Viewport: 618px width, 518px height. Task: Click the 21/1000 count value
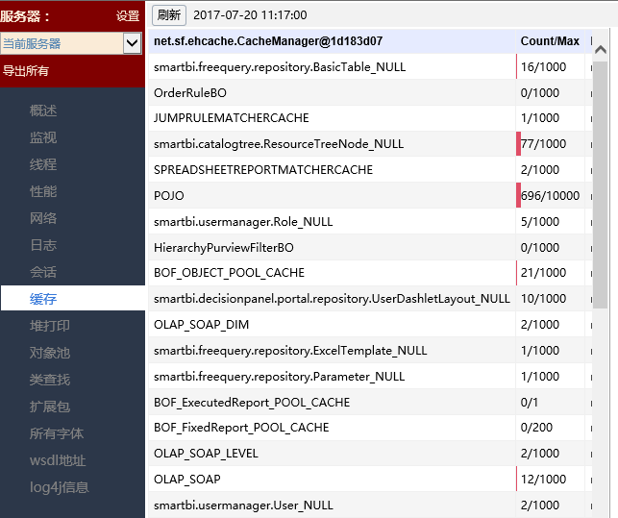tap(543, 273)
